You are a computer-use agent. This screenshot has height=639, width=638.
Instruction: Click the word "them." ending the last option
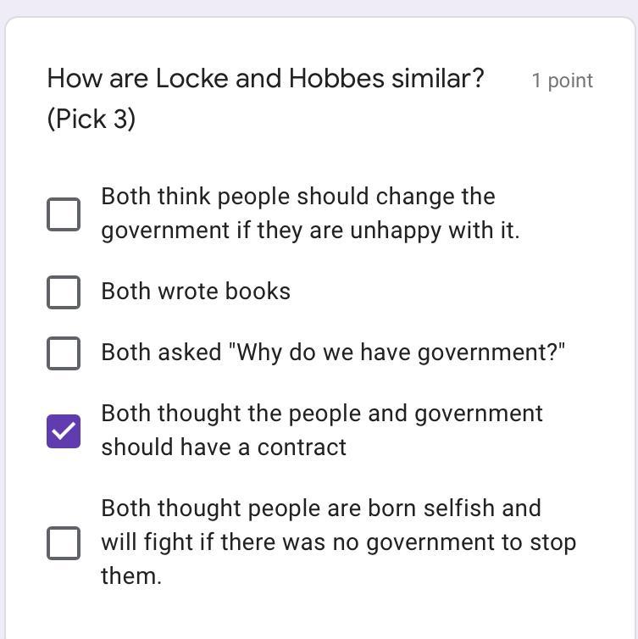pyautogui.click(x=131, y=576)
